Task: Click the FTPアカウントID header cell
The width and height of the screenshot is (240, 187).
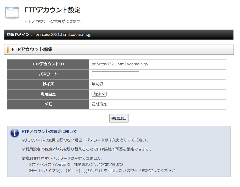Action: (x=48, y=64)
